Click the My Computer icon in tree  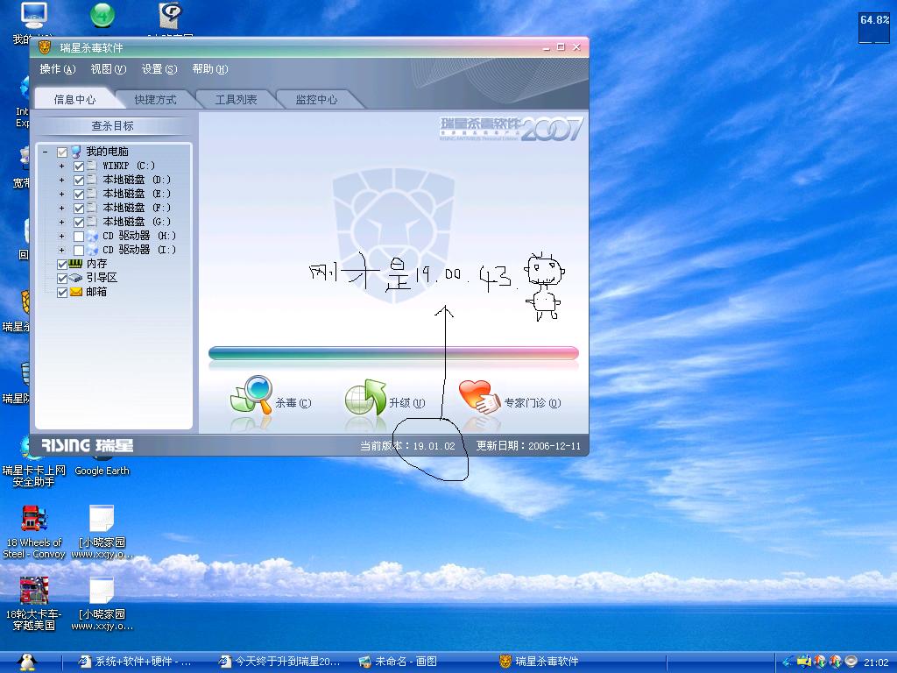[x=75, y=152]
